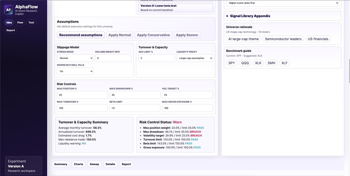Open the Liquidity Proxy dropdown

(195, 58)
